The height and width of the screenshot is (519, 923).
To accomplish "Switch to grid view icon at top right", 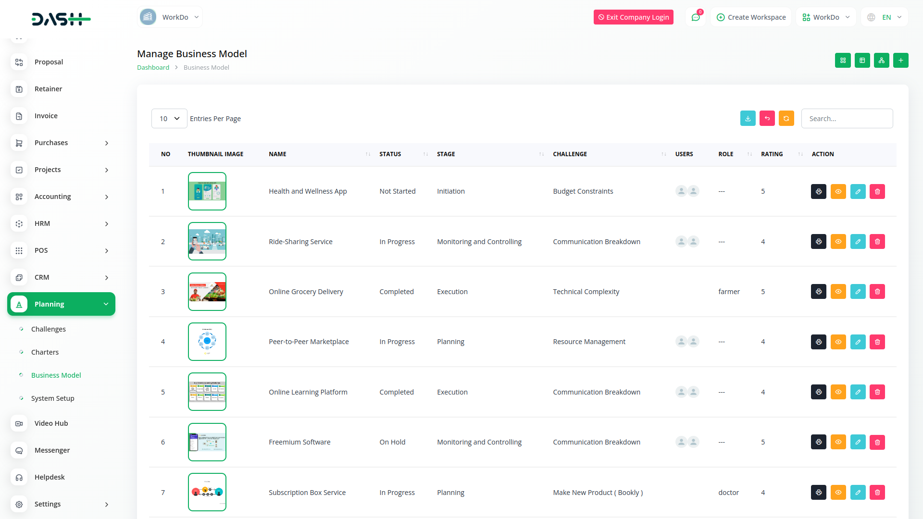I will pyautogui.click(x=843, y=61).
